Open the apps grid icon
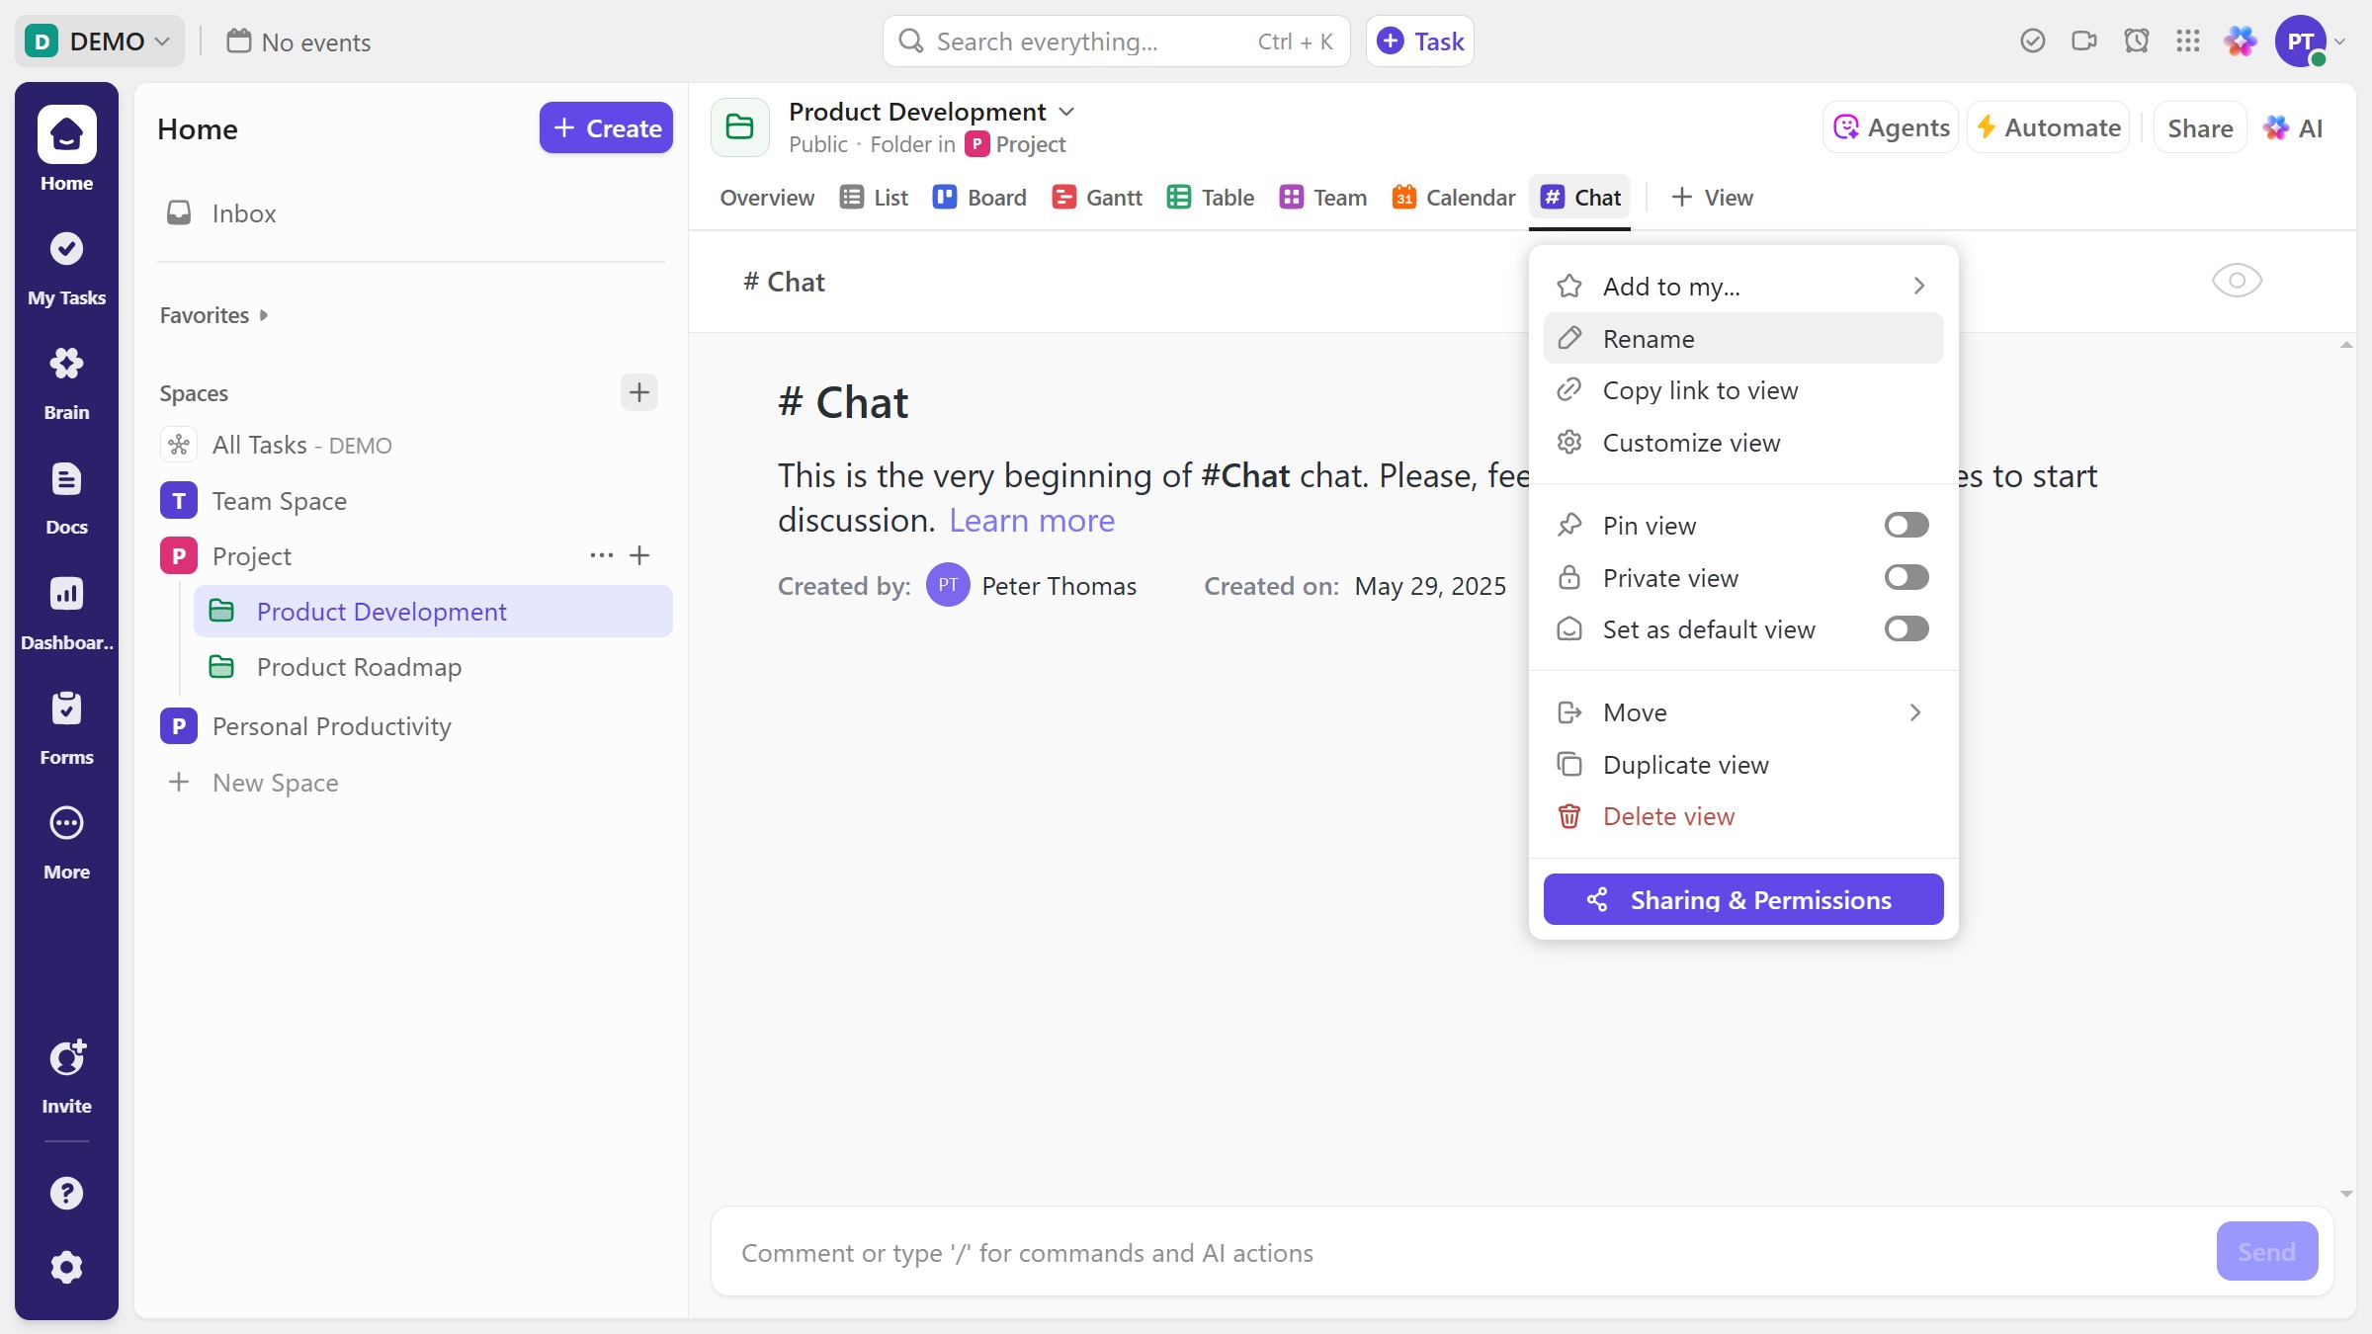This screenshot has width=2372, height=1334. (2187, 42)
